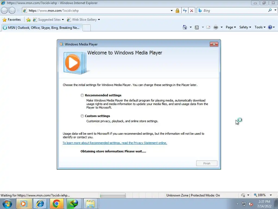Open the recent pages dropdown arrow
Viewport: 278px width, 209px height.
tap(18, 11)
